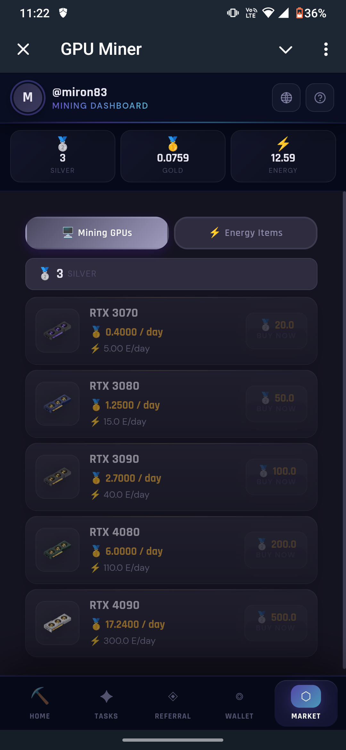The image size is (346, 750).
Task: Expand the chevron next to GPU Miner
Action: [x=285, y=50]
